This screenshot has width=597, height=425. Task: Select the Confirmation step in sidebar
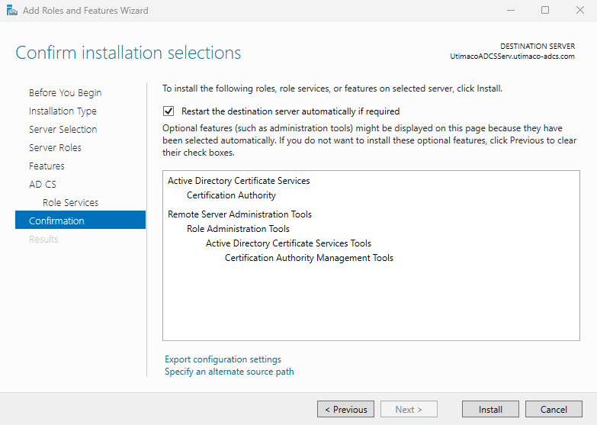point(56,221)
